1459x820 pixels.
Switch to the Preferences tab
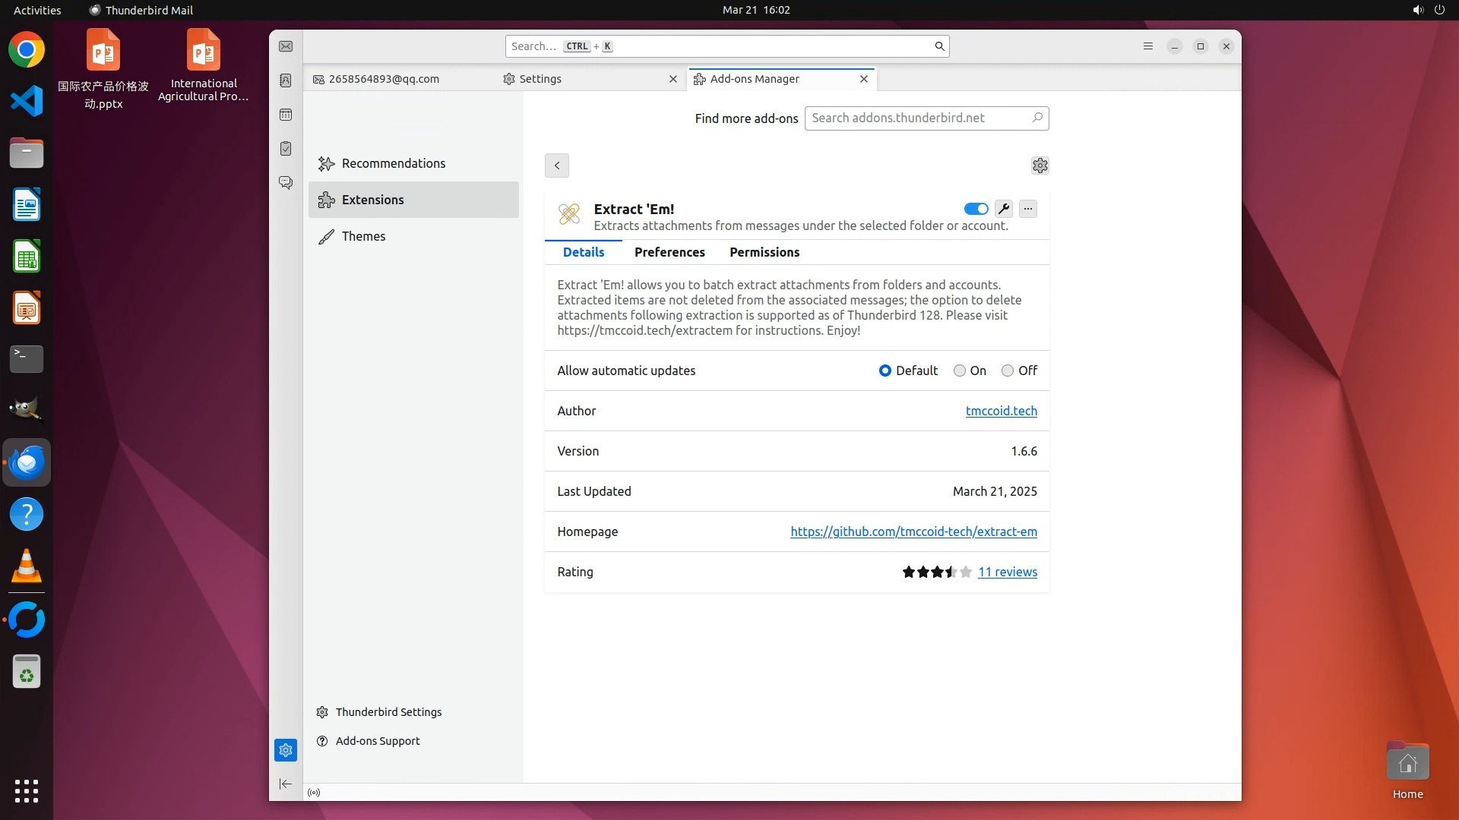coord(669,252)
